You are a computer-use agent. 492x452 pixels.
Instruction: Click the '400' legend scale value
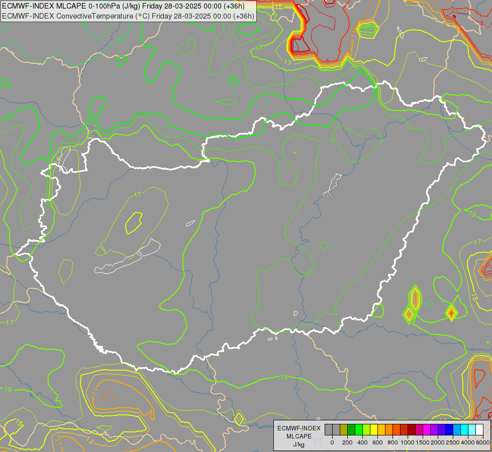[x=362, y=442]
